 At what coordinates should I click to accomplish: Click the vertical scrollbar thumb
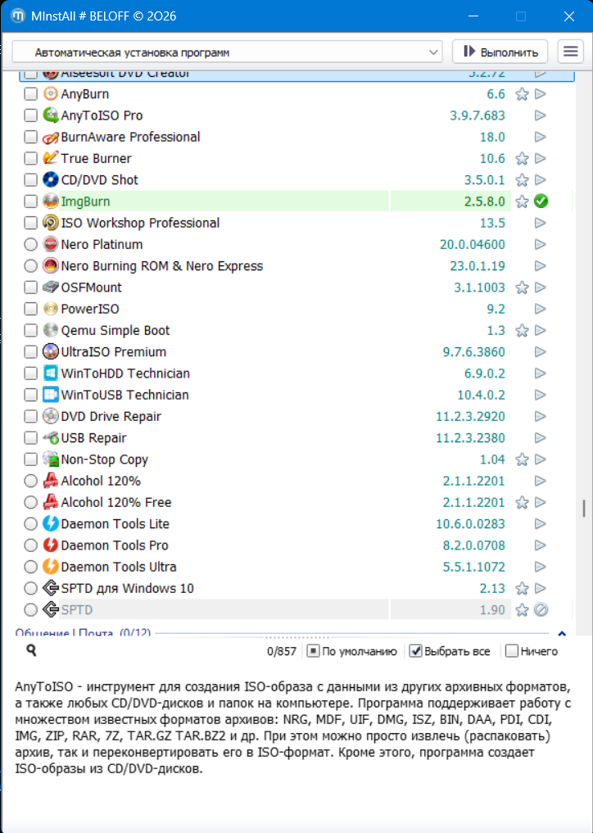[584, 508]
